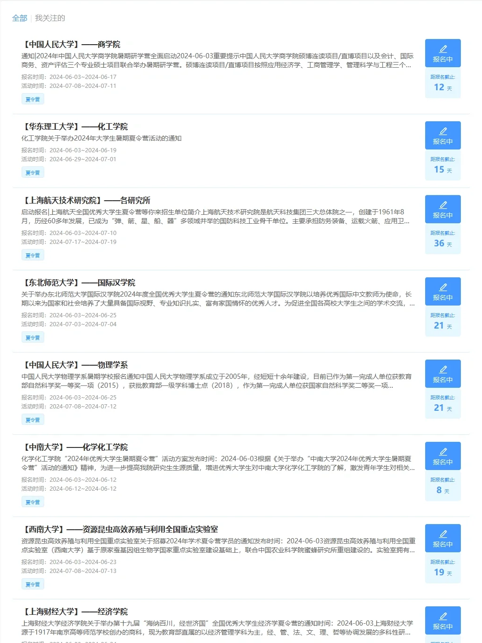Click 报名中 button for 西南大学 listing
The width and height of the screenshot is (482, 643).
tap(443, 538)
